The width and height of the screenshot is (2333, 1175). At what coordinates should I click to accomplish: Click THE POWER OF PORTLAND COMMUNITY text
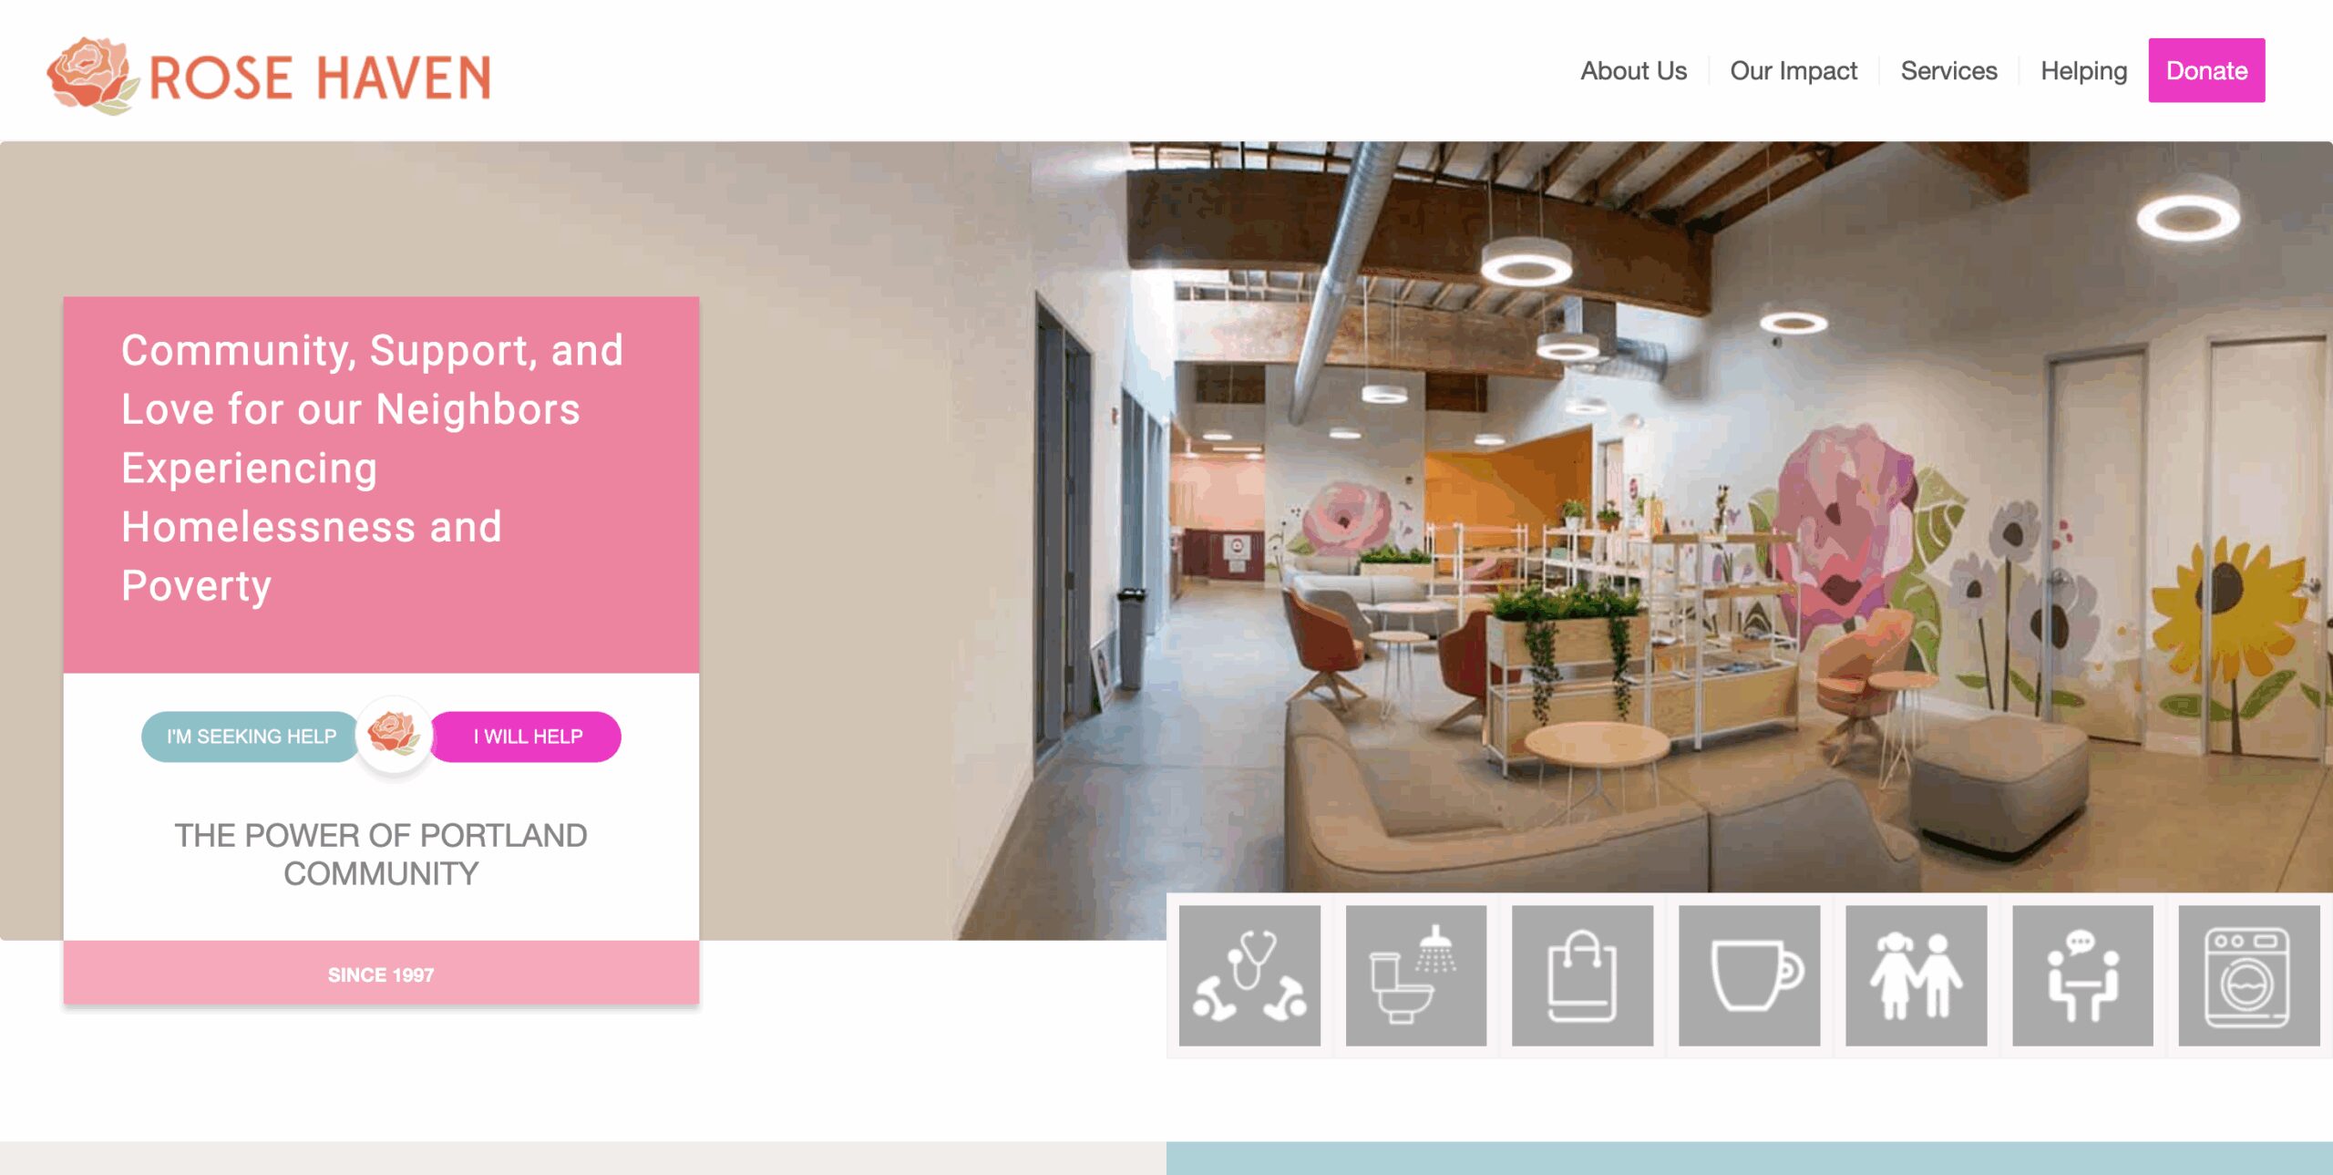point(381,854)
